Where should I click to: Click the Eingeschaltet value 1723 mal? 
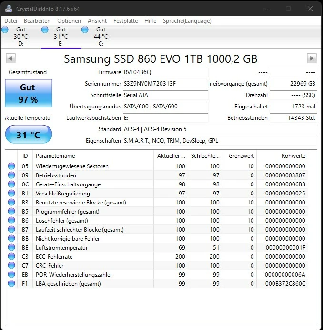click(293, 107)
